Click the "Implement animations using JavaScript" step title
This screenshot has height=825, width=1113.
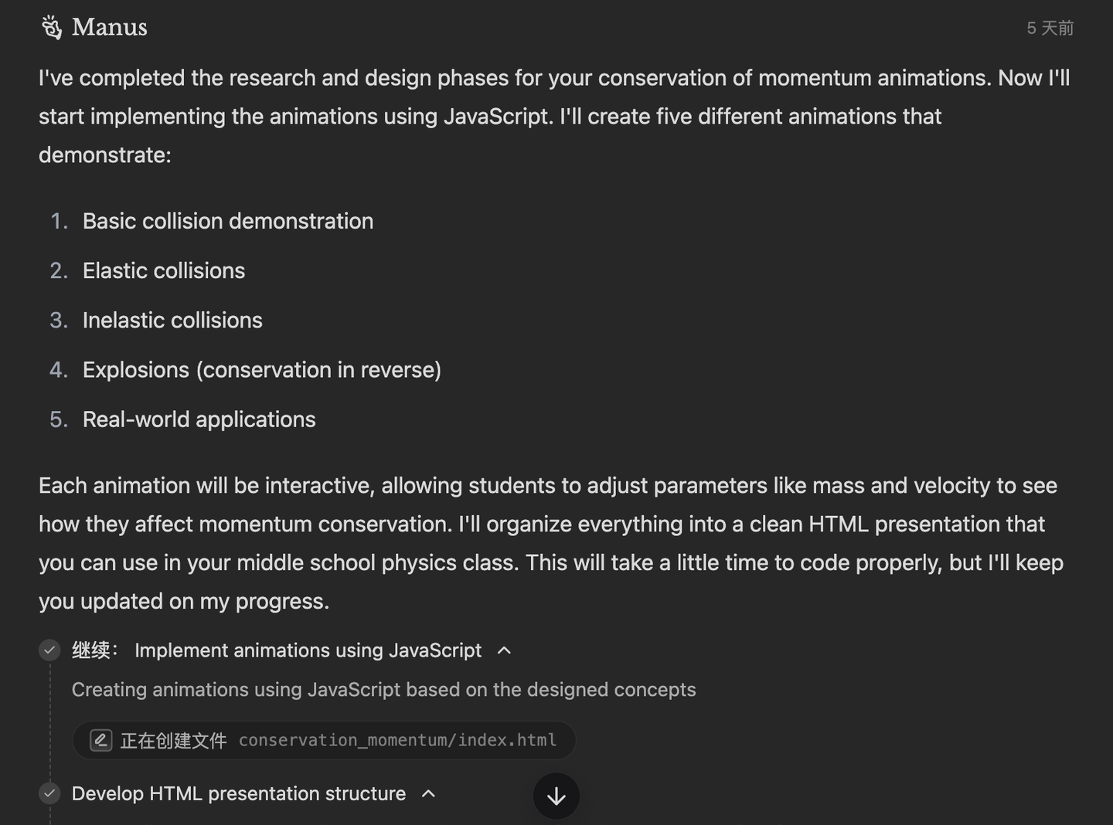(308, 650)
